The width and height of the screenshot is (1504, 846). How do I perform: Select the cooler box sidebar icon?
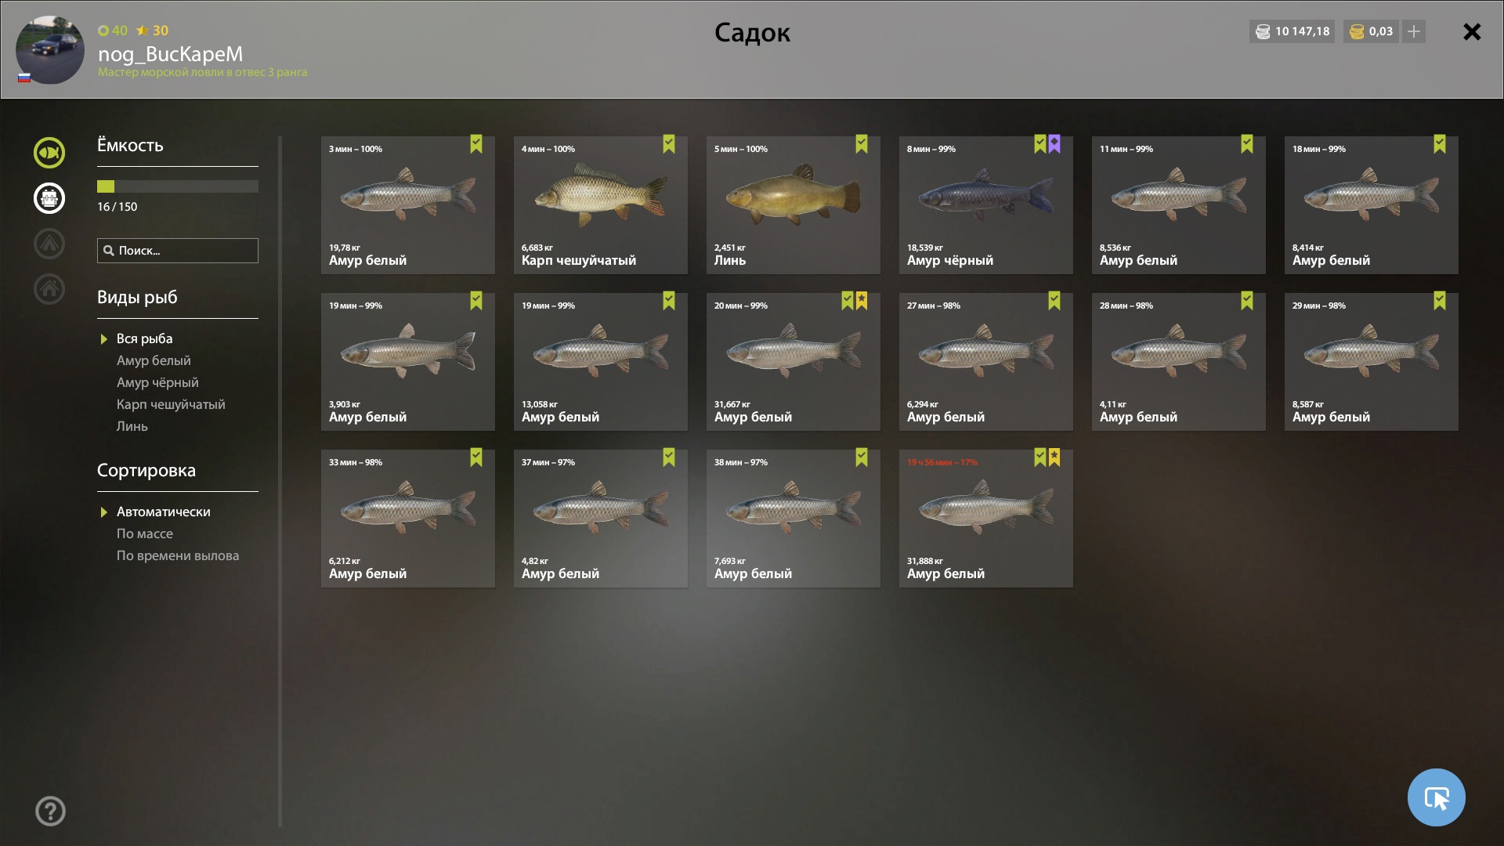(49, 198)
